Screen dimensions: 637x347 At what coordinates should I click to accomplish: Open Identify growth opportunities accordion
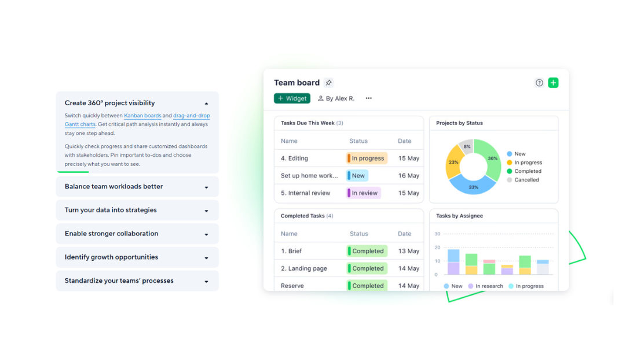206,258
